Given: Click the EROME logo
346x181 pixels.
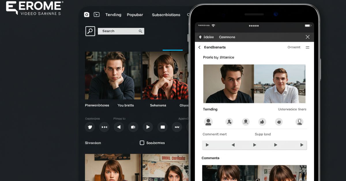Looking at the screenshot, I should tap(34, 8).
